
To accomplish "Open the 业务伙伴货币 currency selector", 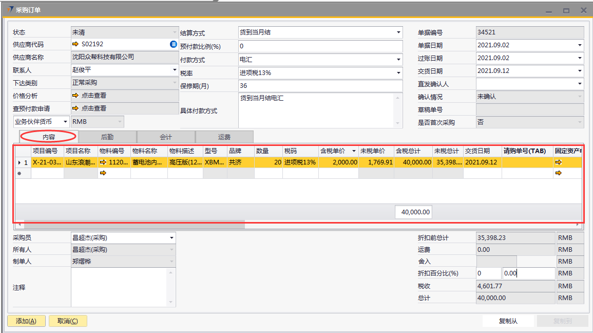I will click(65, 122).
